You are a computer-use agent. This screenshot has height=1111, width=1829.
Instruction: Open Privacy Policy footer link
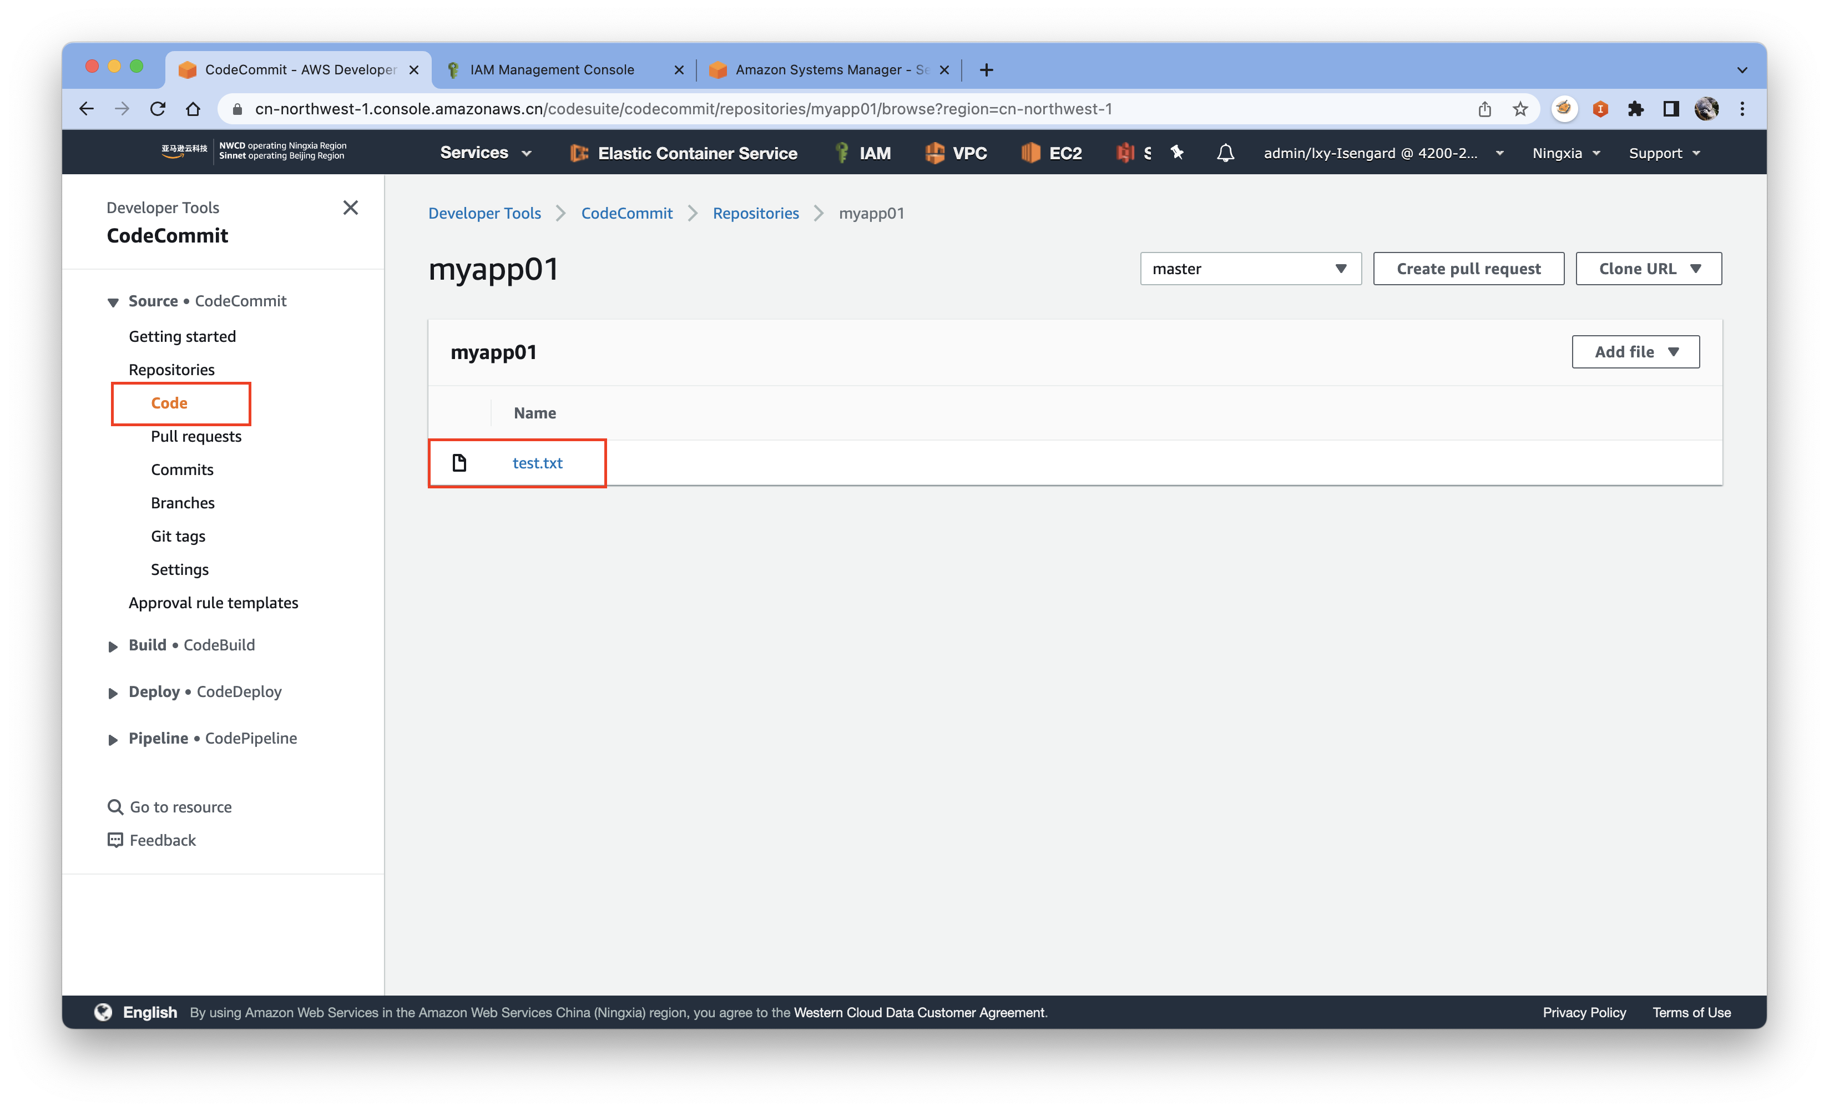[x=1584, y=1012]
